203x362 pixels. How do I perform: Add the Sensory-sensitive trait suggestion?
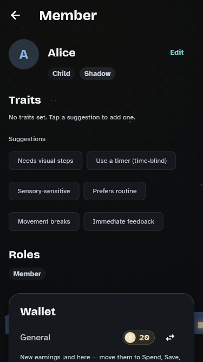pyautogui.click(x=44, y=191)
